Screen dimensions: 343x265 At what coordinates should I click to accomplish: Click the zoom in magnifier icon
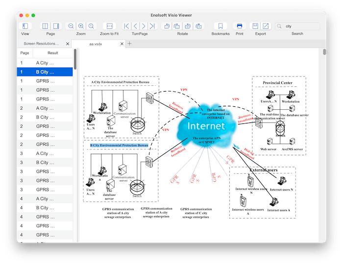coord(81,26)
